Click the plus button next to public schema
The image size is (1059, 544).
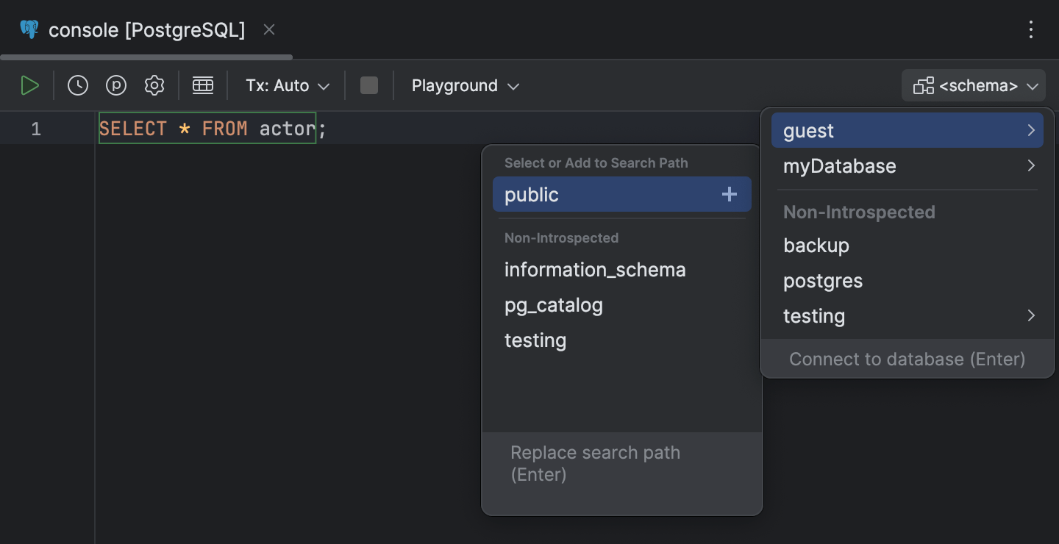click(729, 194)
